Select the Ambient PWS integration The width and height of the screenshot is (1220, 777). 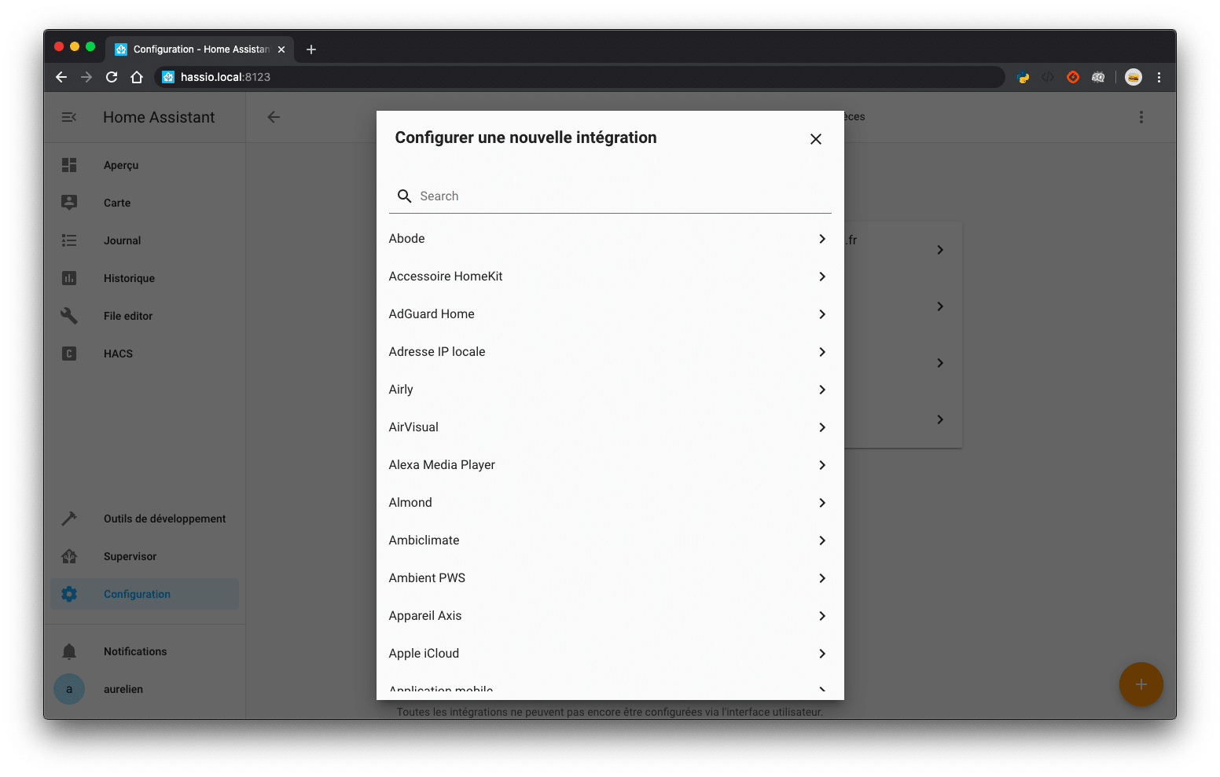pos(610,578)
